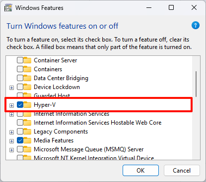Enable the Container Server checkbox
This screenshot has height=182, width=206.
20,60
